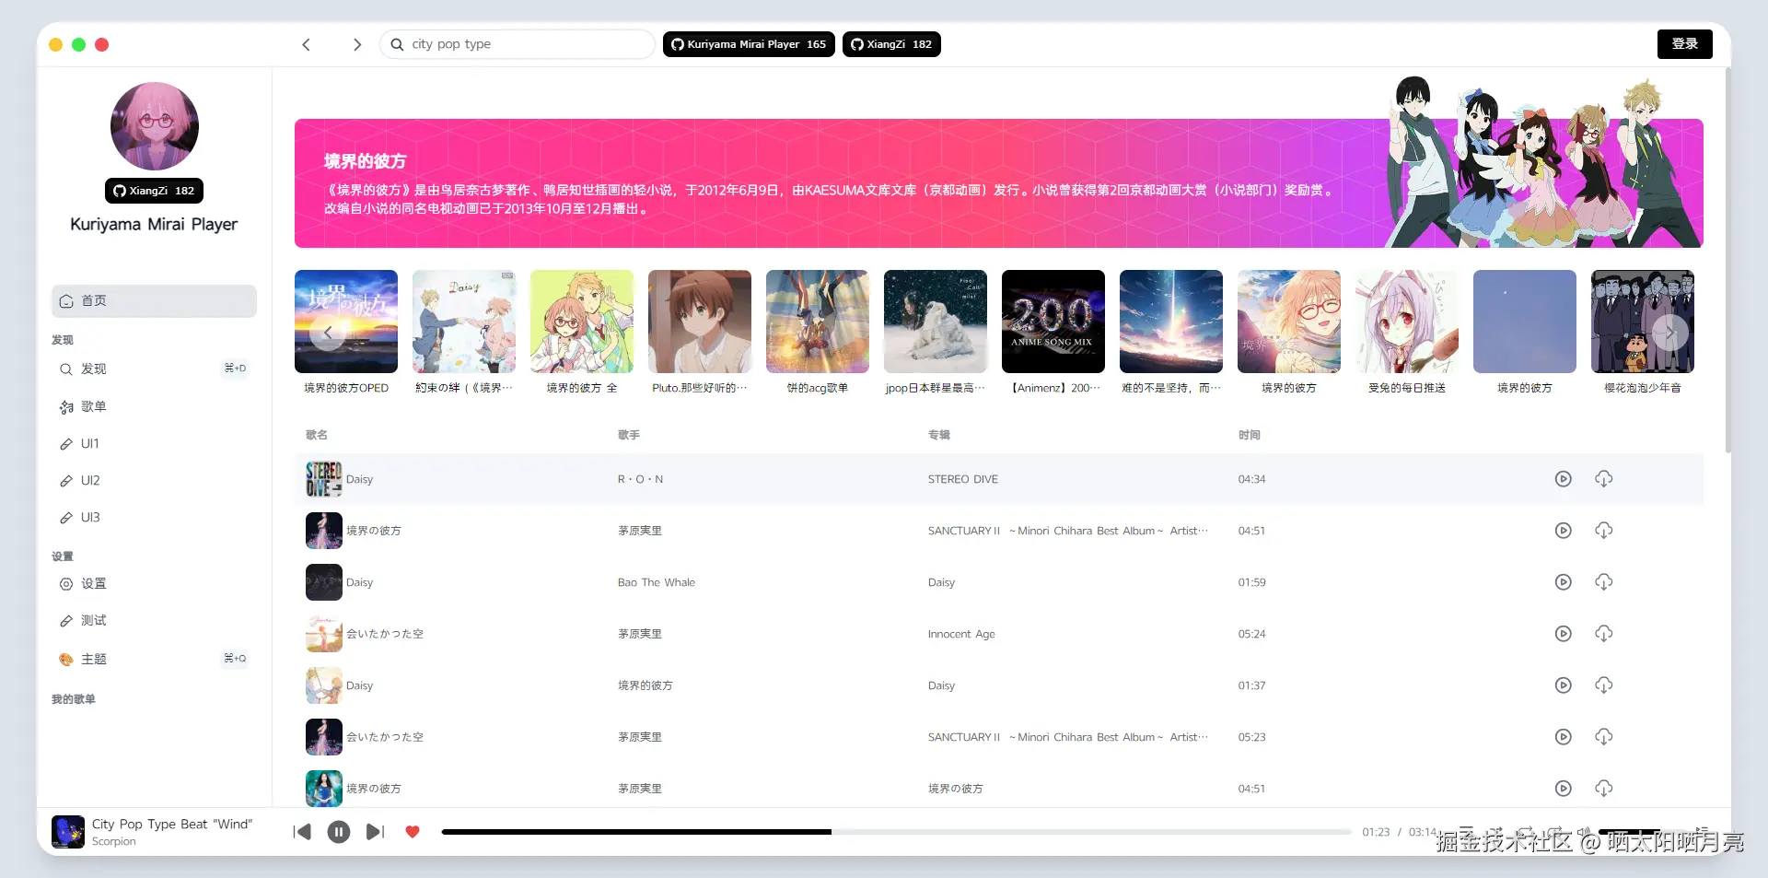This screenshot has width=1768, height=878.
Task: Go forward with the right arrow in the top bar
Action: [357, 44]
